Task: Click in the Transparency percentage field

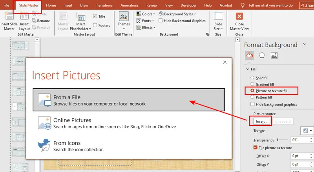Action: (x=300, y=140)
